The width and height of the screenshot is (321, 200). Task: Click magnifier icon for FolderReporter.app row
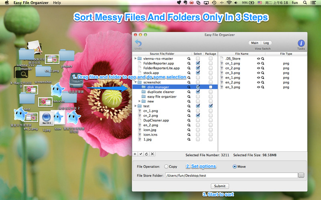pos(189,64)
